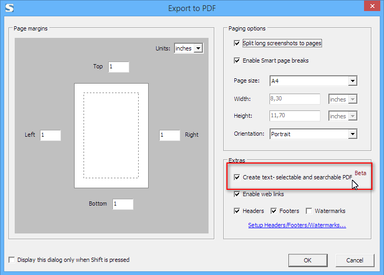Open Setup Headers/Footers/Watermarks link

297,225
